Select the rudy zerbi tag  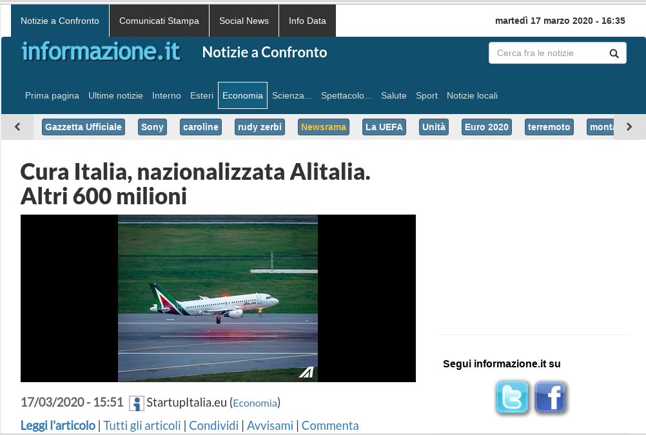(260, 127)
